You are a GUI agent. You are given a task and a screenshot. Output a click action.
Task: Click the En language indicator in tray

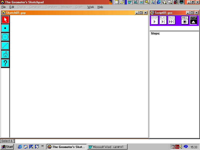tap(177, 147)
